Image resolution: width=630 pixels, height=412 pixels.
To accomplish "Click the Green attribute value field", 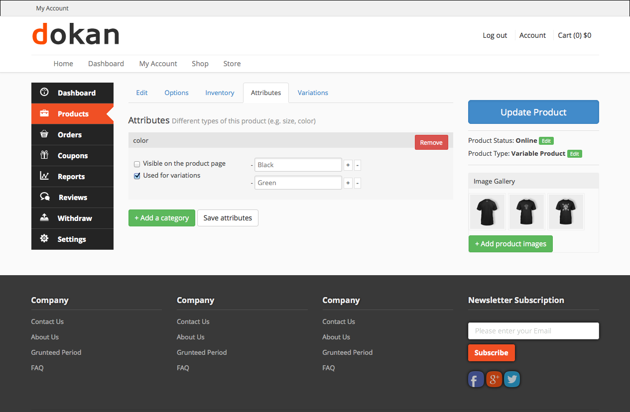I will coord(298,183).
